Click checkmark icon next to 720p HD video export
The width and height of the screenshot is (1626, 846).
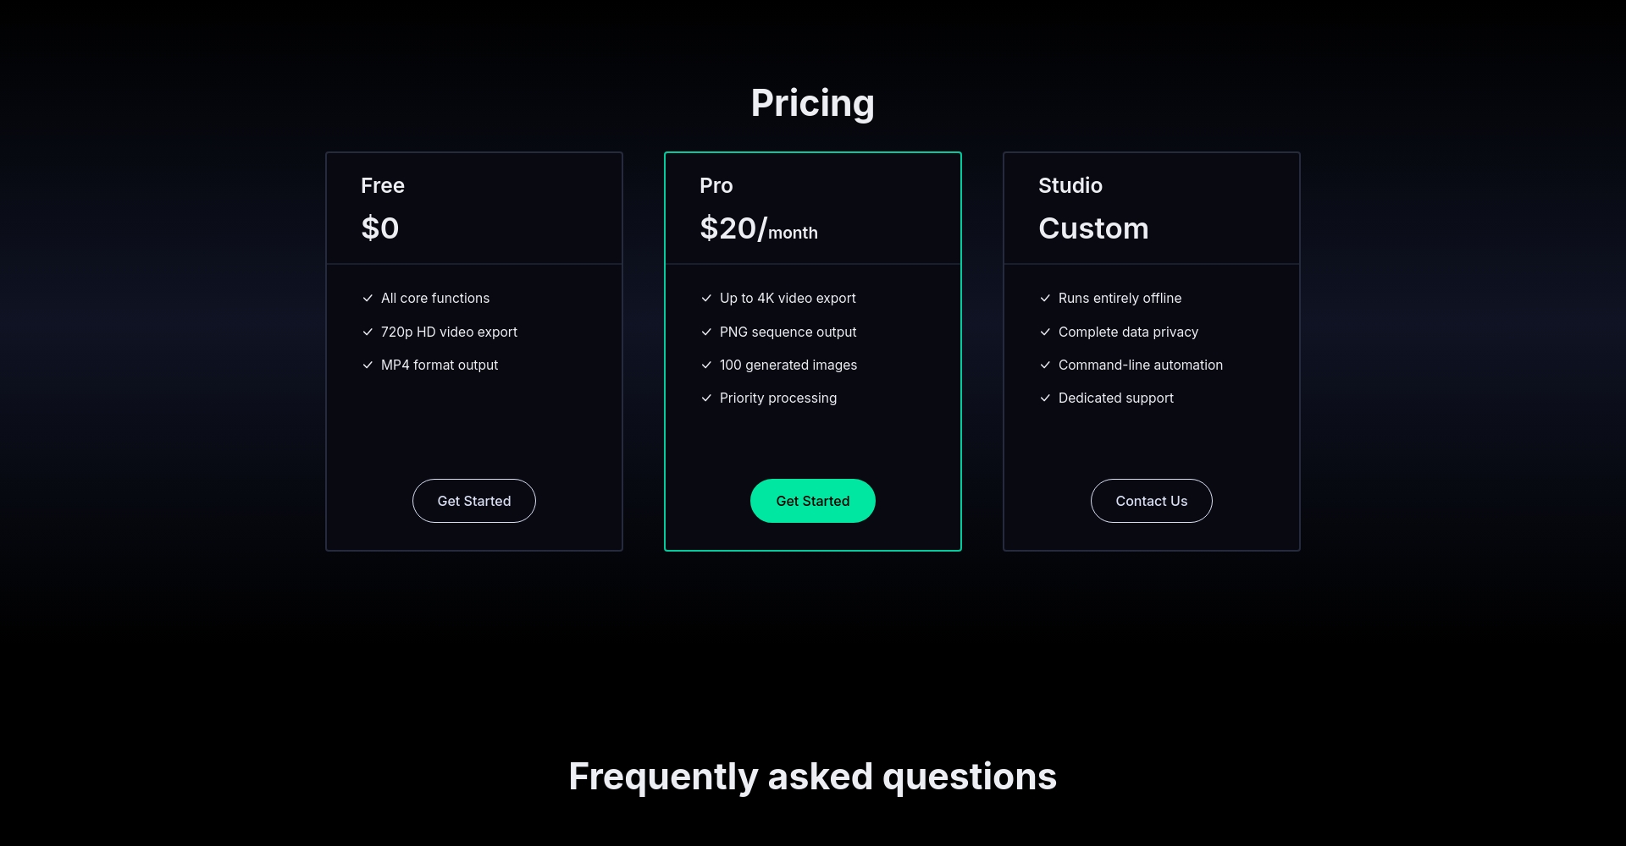click(368, 332)
